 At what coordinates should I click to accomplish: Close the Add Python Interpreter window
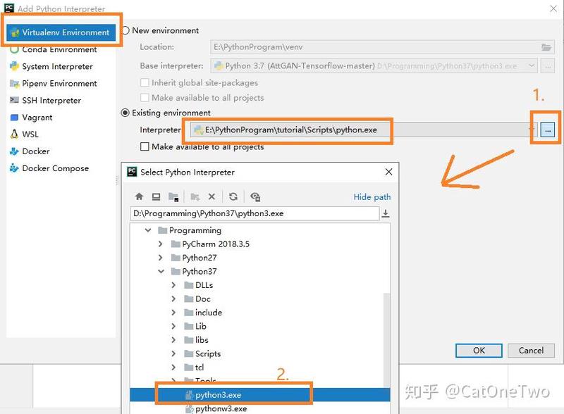(x=553, y=8)
